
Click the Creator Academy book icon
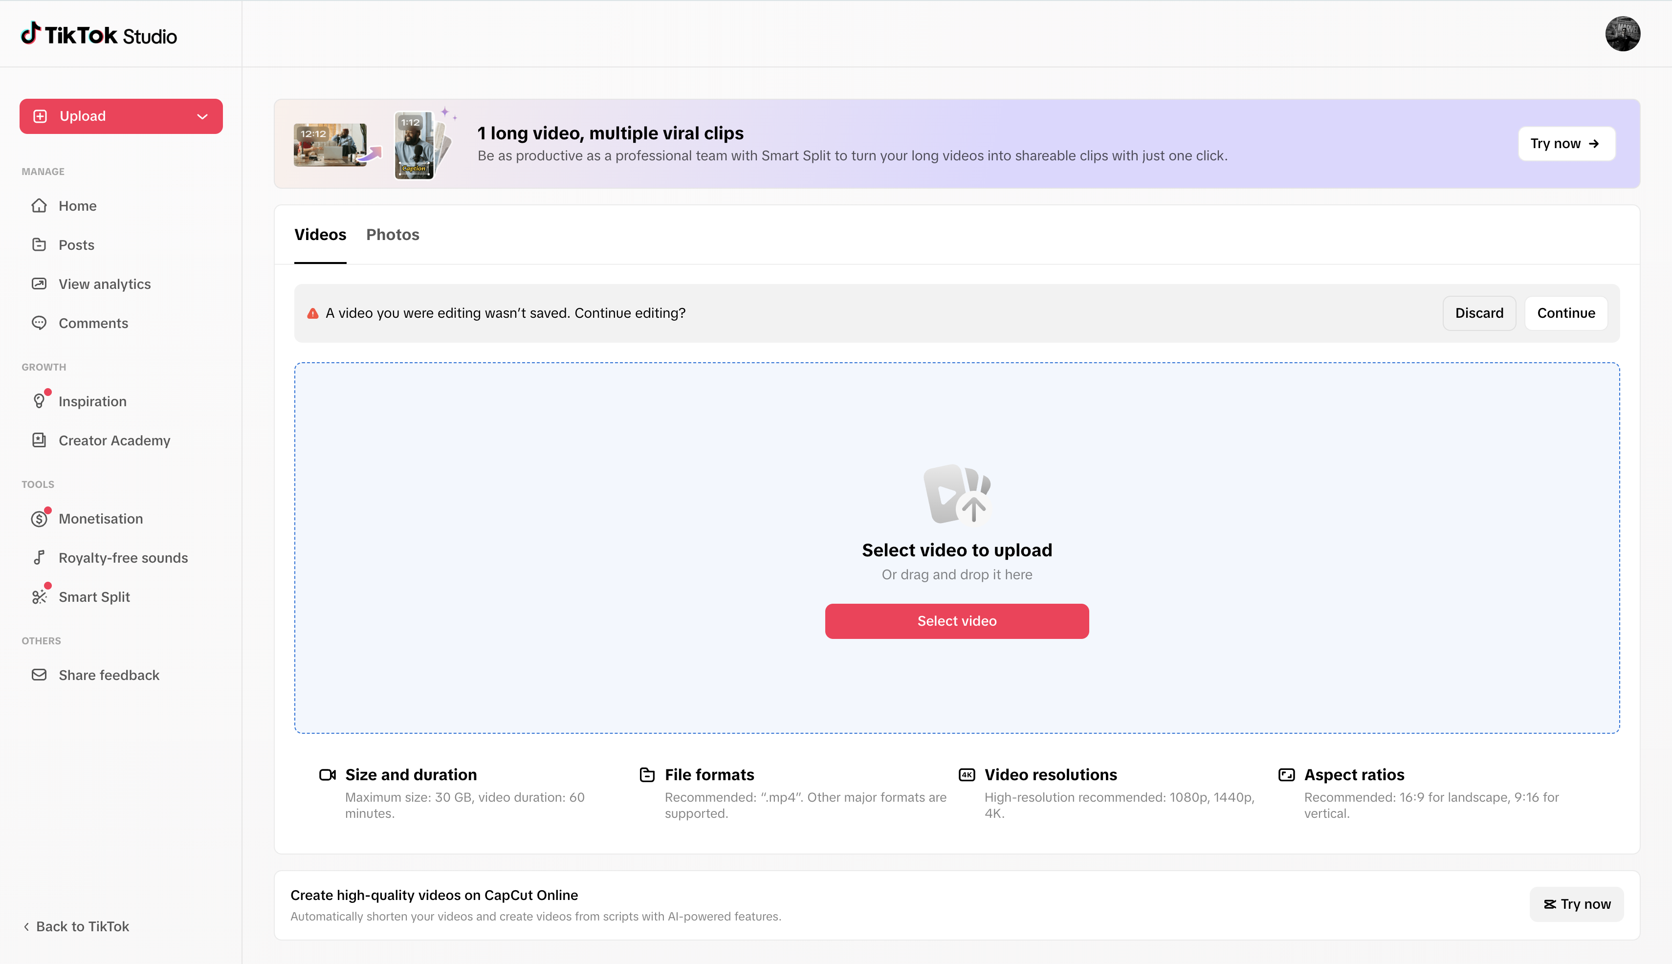click(39, 439)
